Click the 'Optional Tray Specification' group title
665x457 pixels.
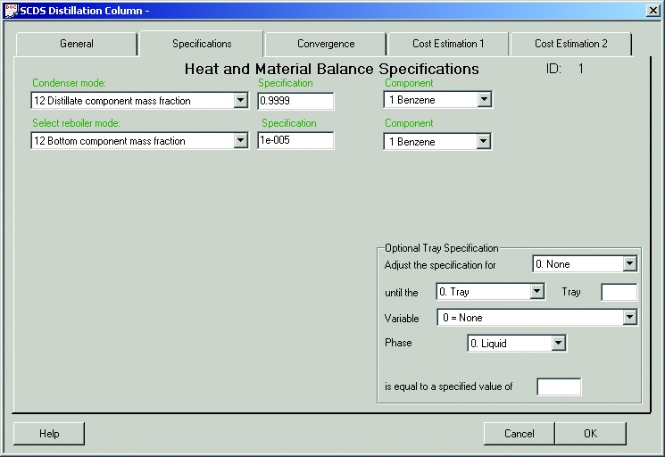(442, 248)
